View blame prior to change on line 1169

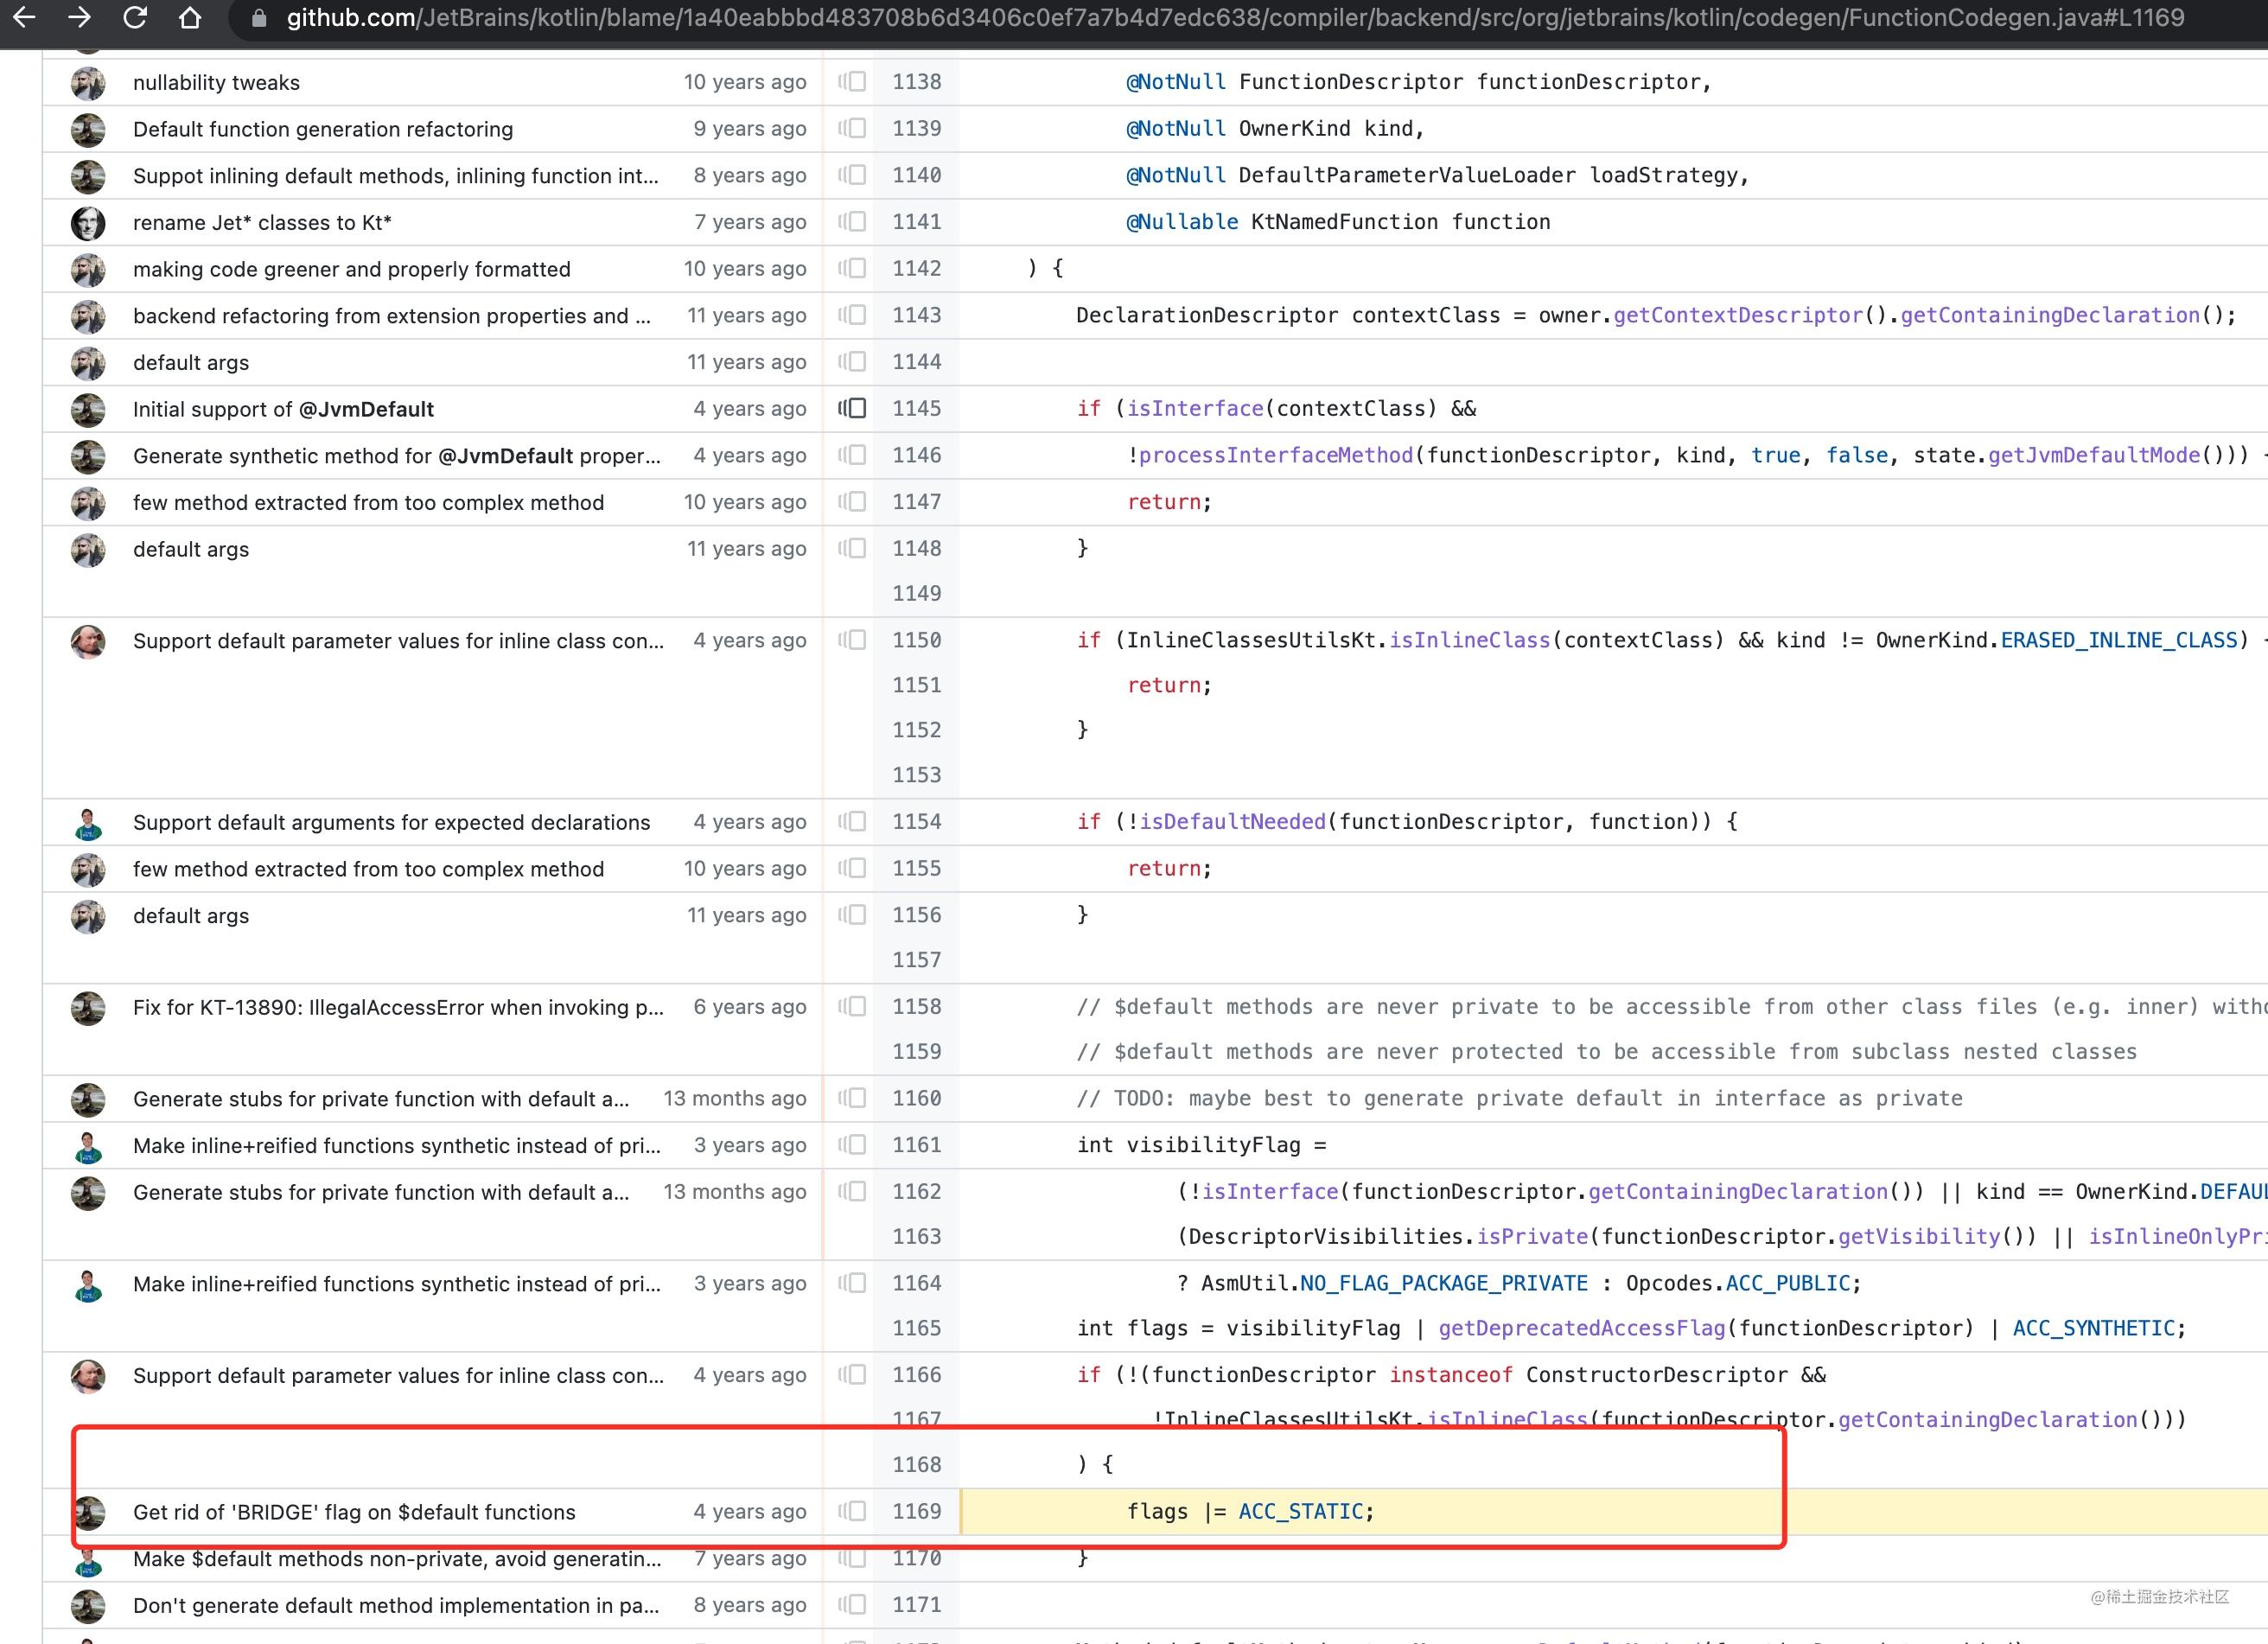[x=852, y=1511]
